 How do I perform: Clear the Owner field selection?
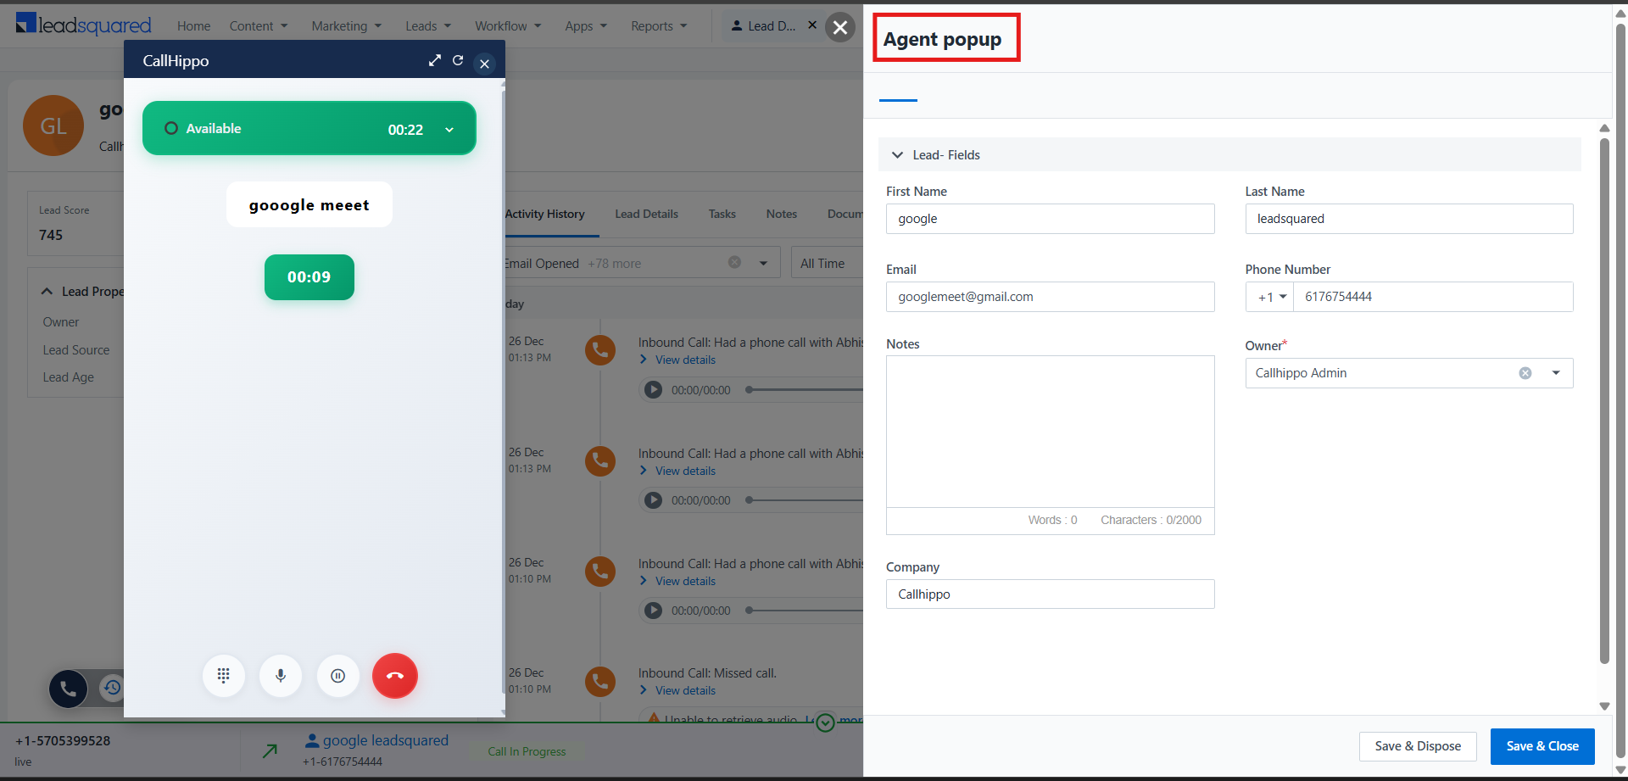pos(1525,373)
